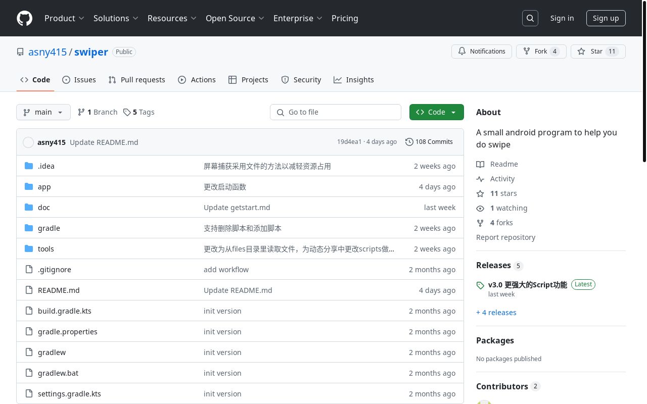Open the Insights tab

tap(354, 80)
